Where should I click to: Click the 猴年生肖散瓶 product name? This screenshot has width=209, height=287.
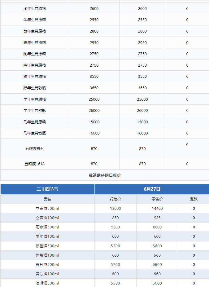coord(35,88)
